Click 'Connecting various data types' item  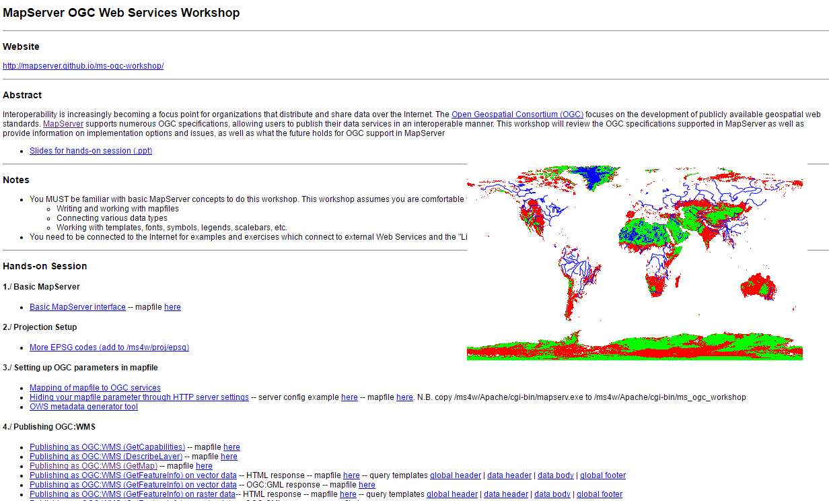[112, 218]
